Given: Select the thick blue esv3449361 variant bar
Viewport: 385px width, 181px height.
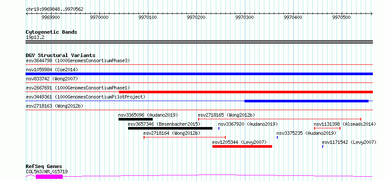Looking at the screenshot, I should pyautogui.click(x=306, y=101).
